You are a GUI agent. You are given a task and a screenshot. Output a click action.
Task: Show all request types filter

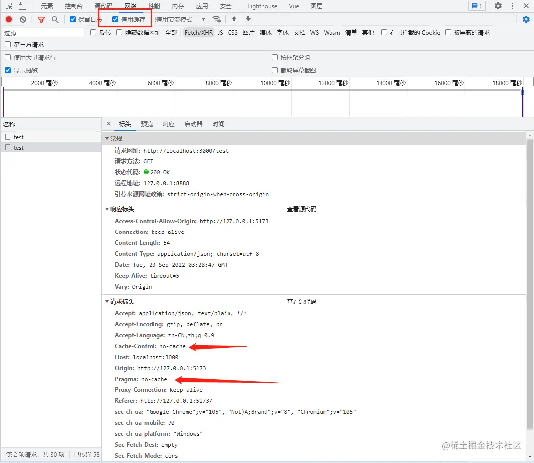point(172,32)
